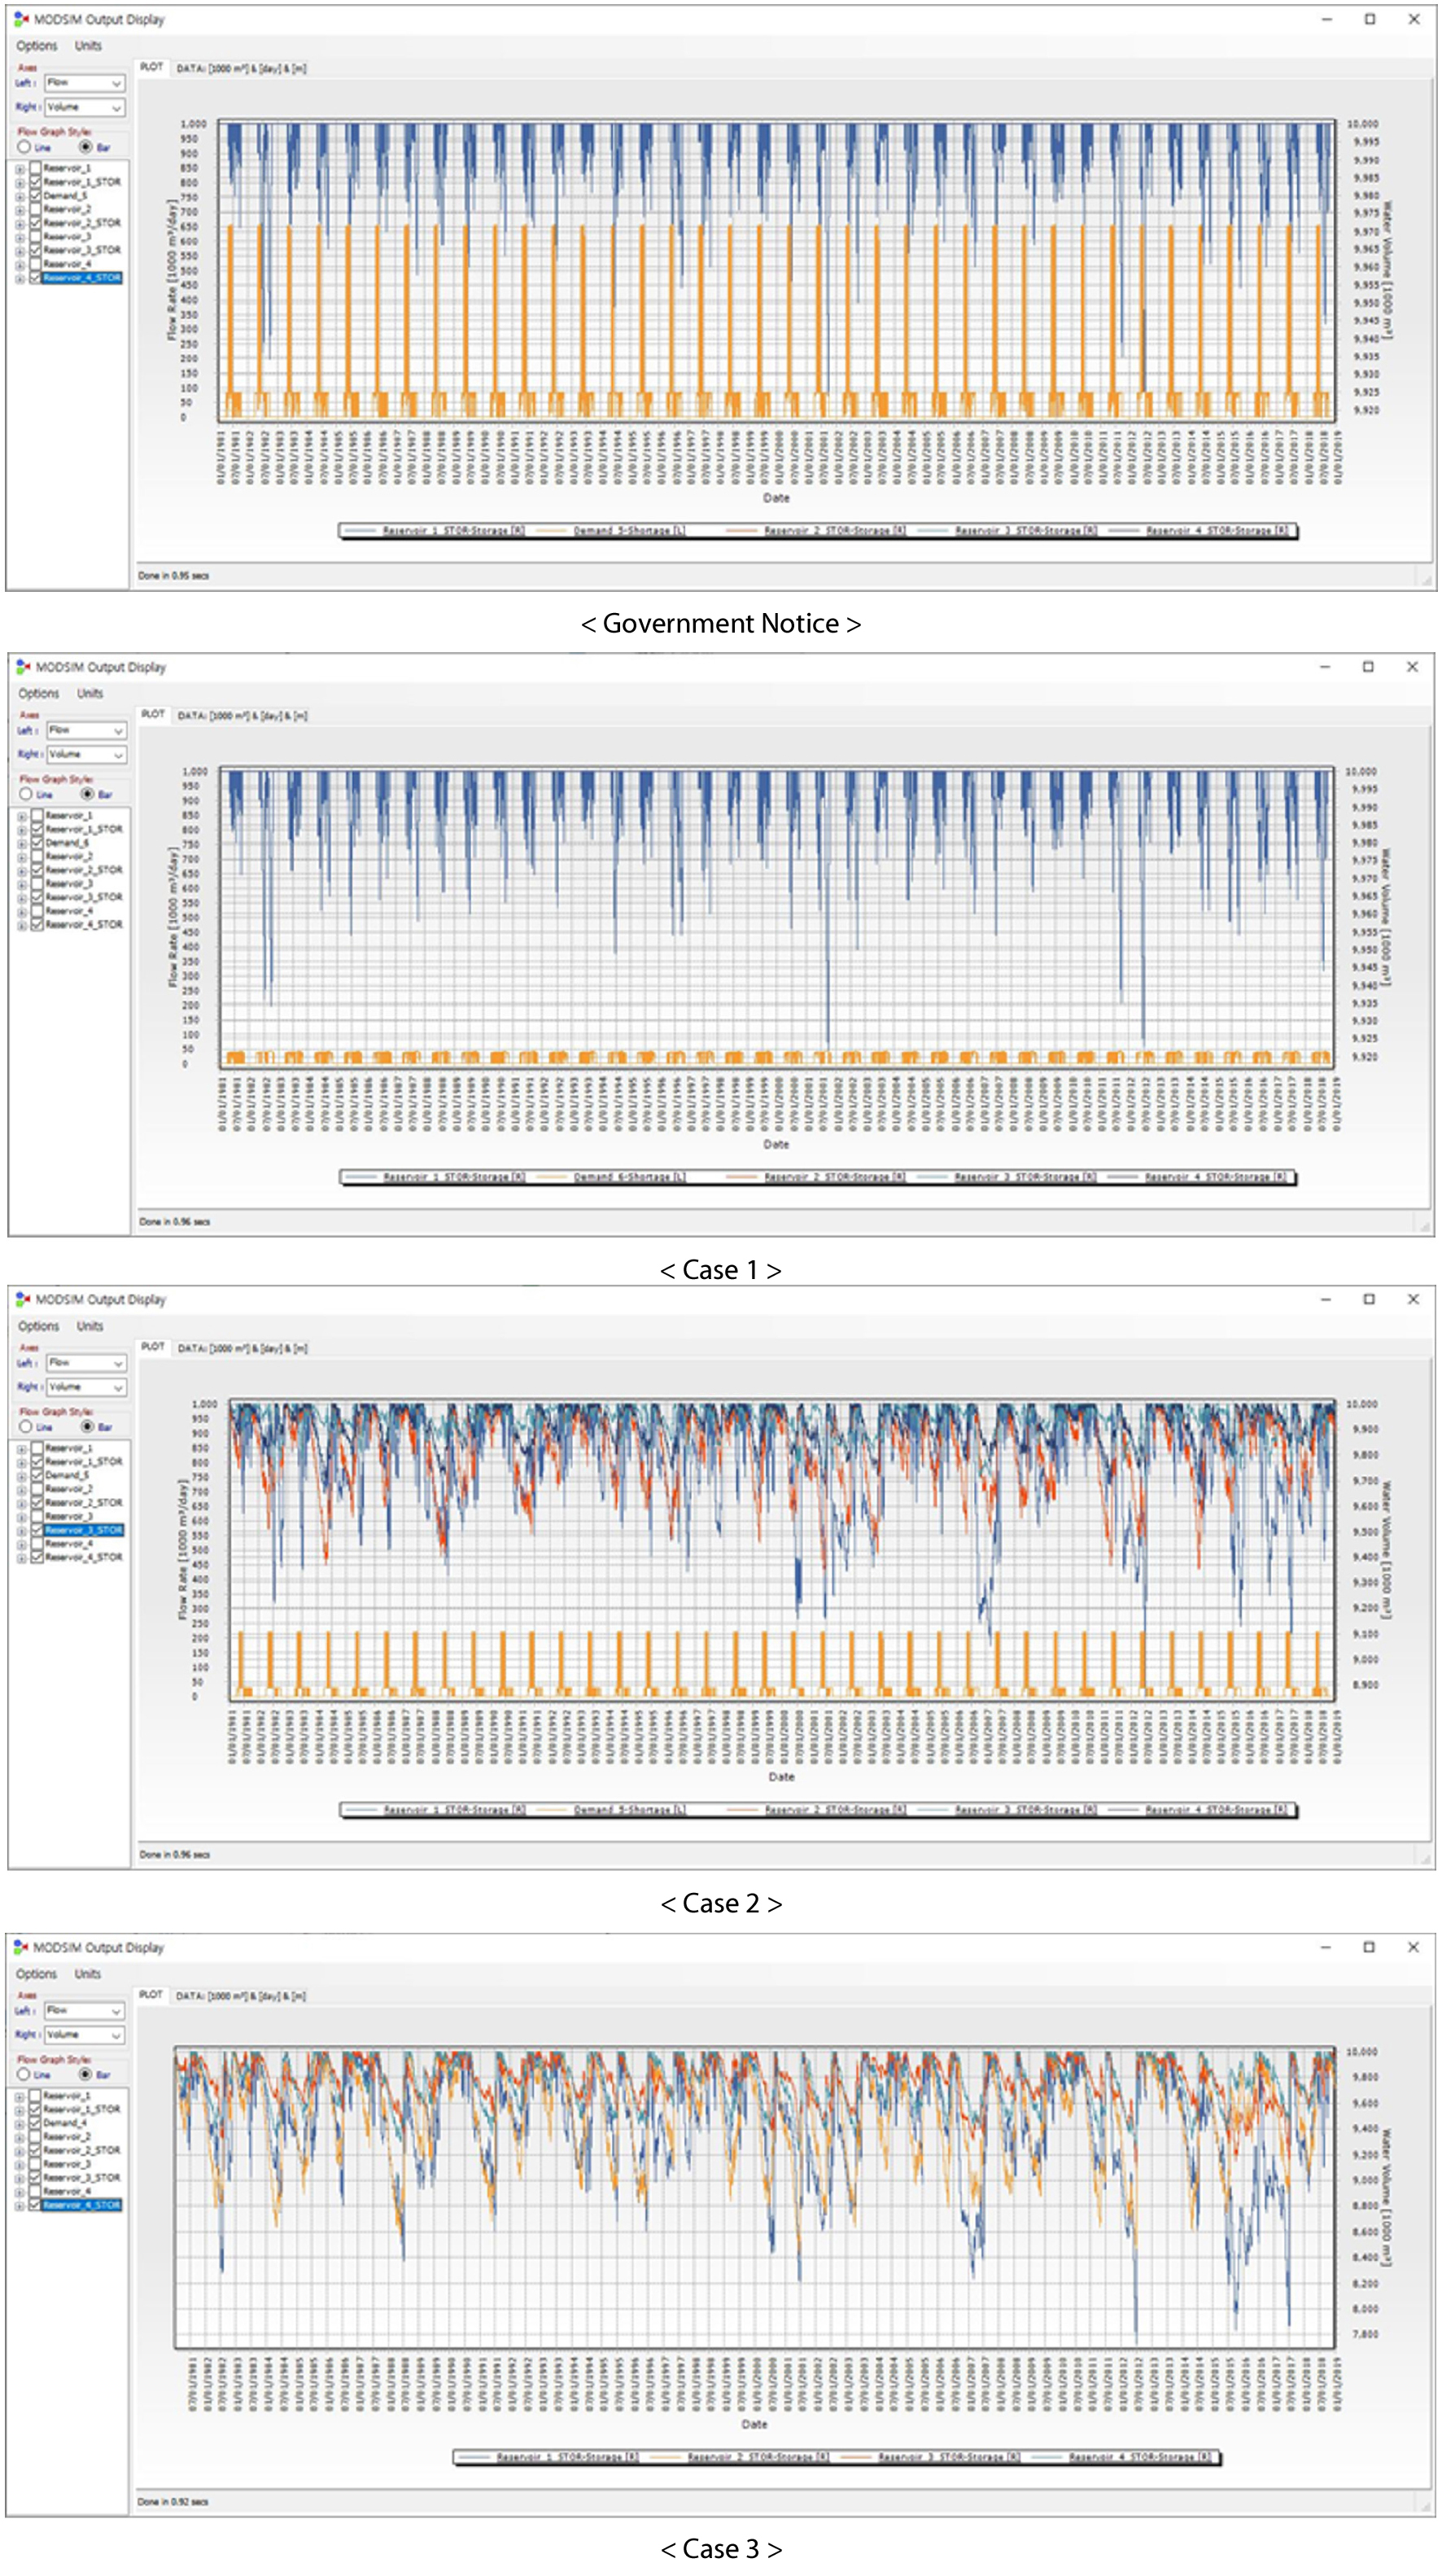Expand Reservoir_4_STOR node in Case 1 window

click(22, 926)
